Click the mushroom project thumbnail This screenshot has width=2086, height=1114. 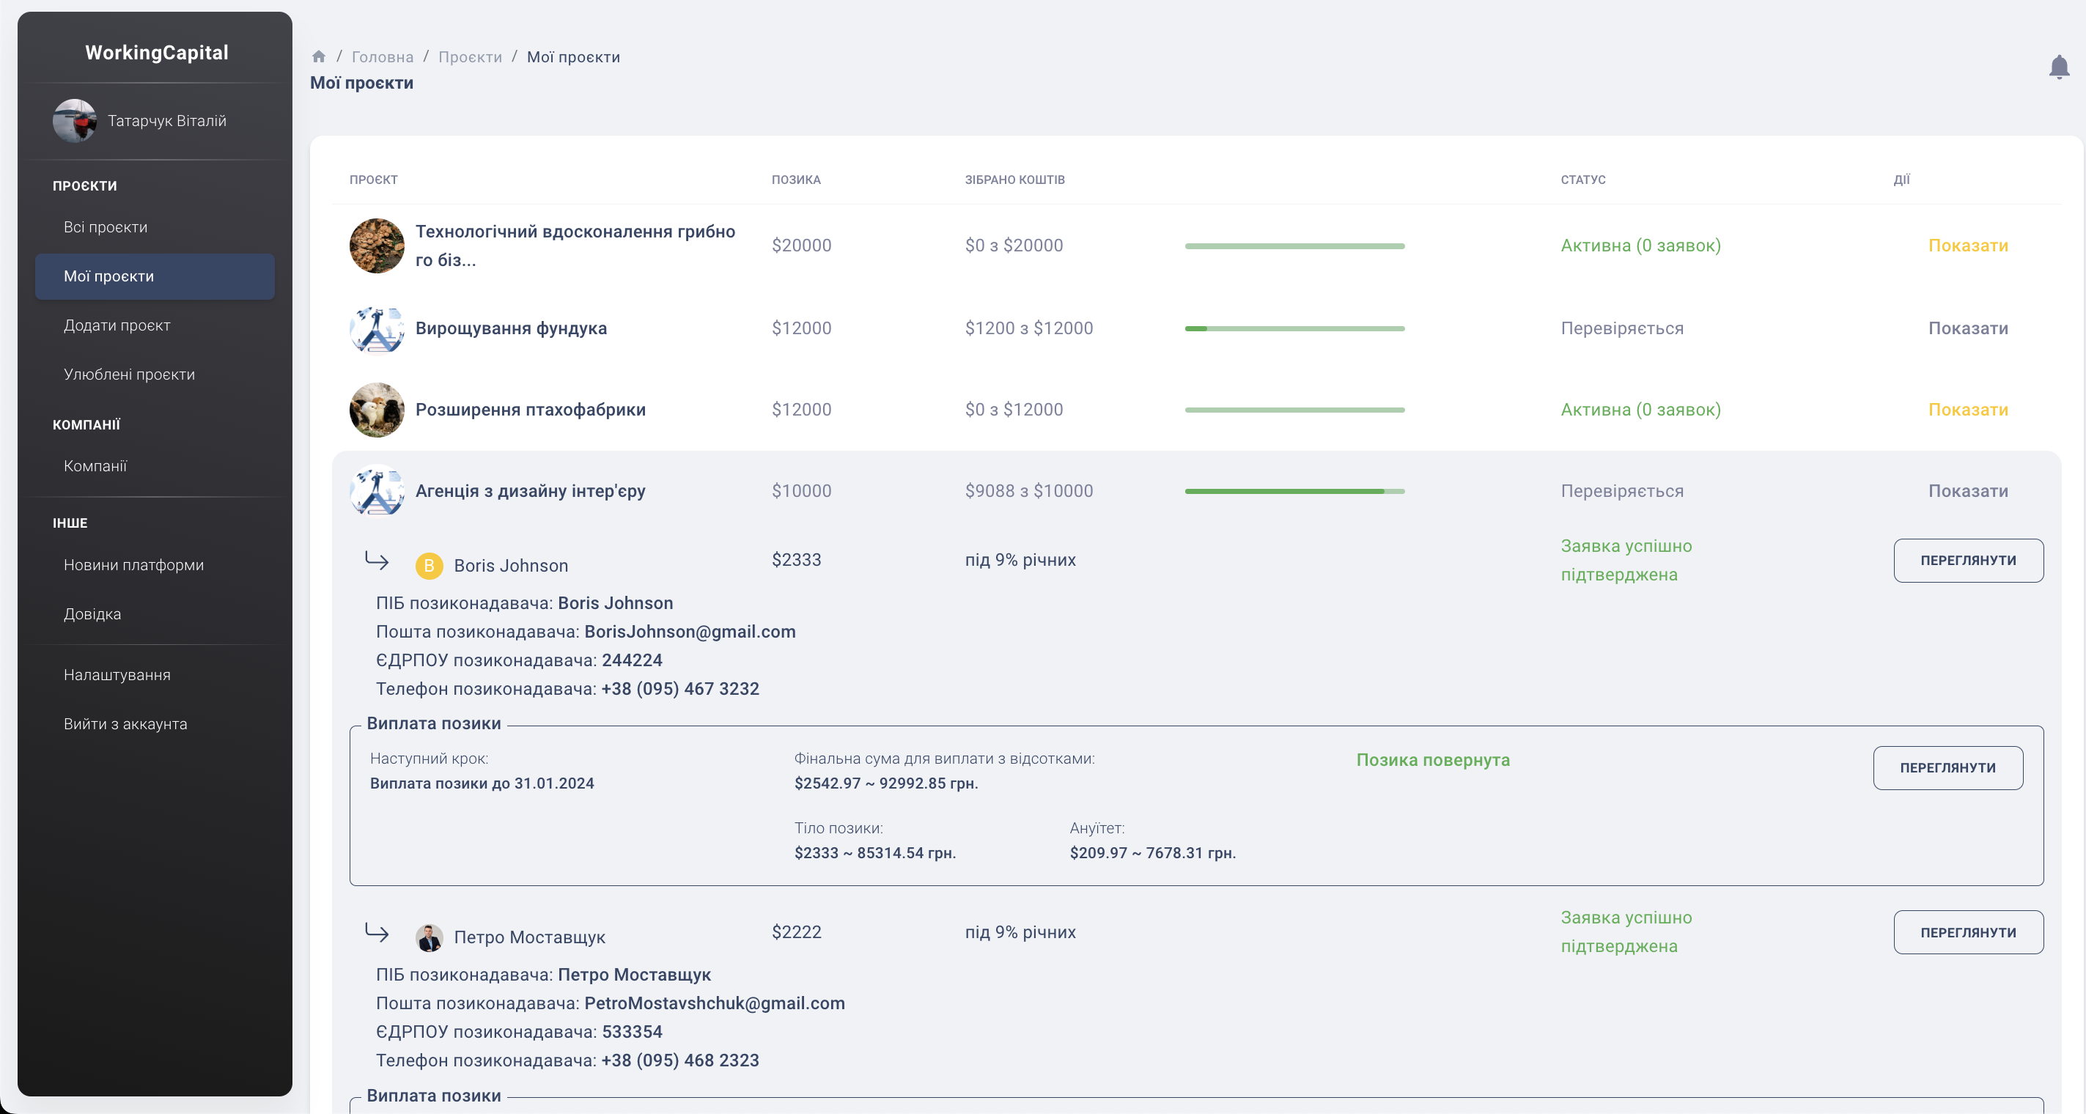(x=377, y=246)
